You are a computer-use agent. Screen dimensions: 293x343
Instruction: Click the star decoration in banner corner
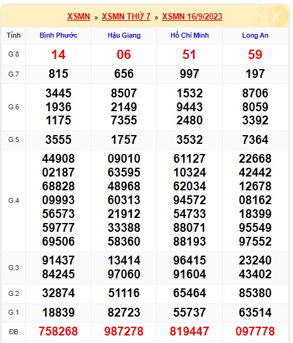tap(277, 16)
